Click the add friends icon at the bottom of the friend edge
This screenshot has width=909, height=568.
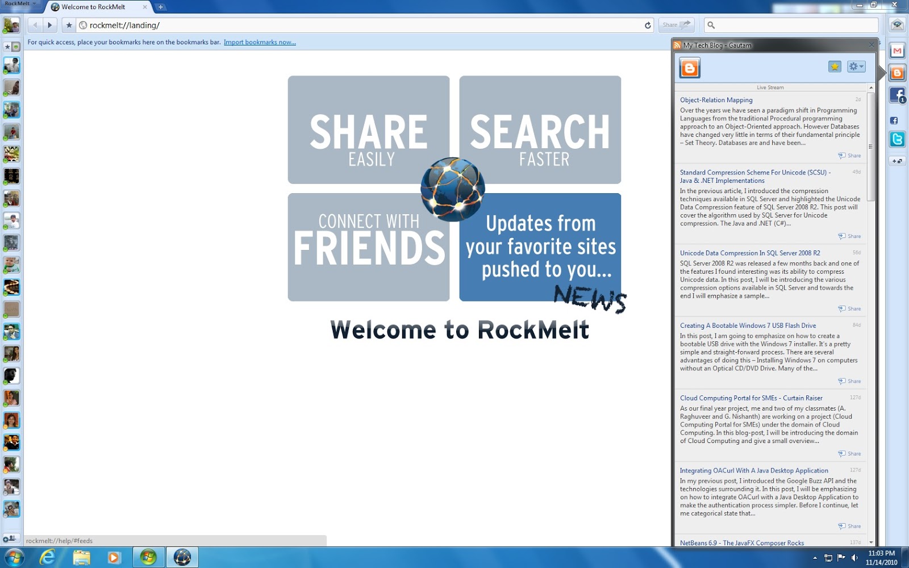pos(9,538)
